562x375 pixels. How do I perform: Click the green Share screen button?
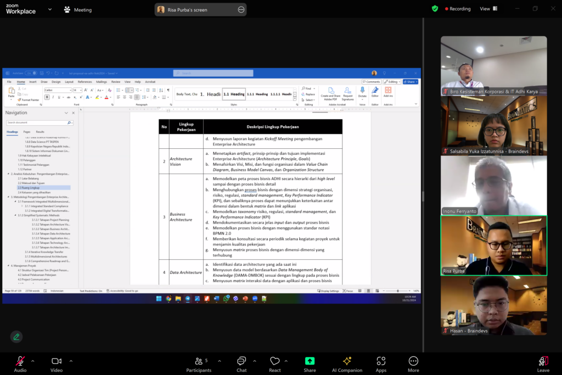pos(310,363)
